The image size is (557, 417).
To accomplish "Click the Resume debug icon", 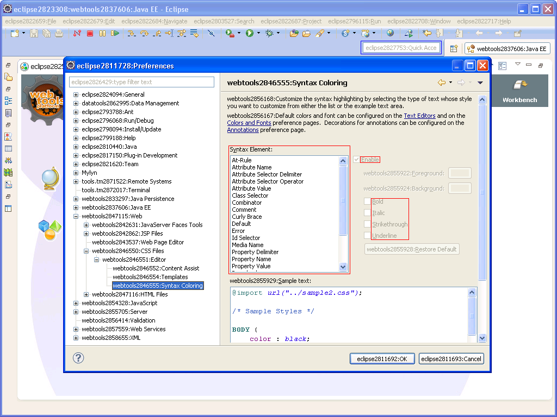I will click(115, 33).
